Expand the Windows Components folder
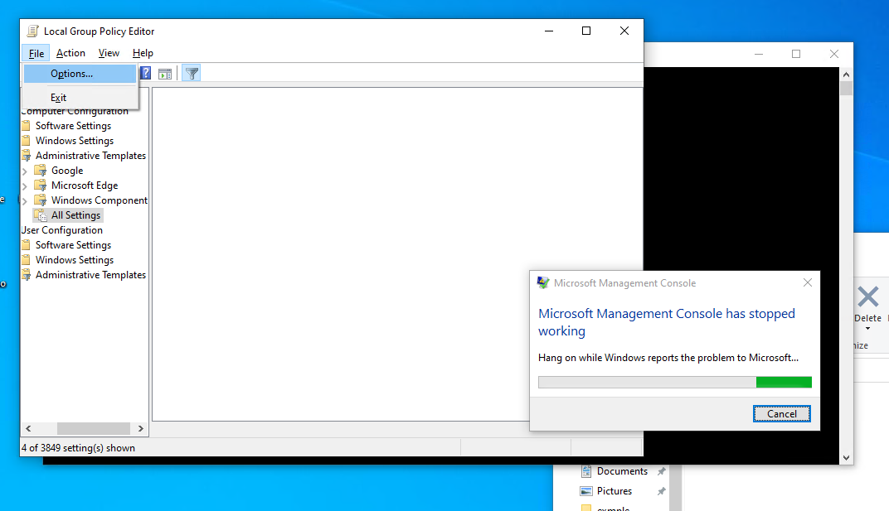Image resolution: width=889 pixels, height=511 pixels. point(24,200)
